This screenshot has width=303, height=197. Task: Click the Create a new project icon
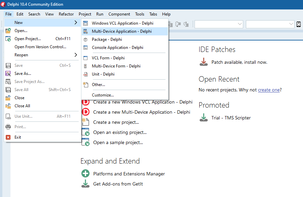85,122
